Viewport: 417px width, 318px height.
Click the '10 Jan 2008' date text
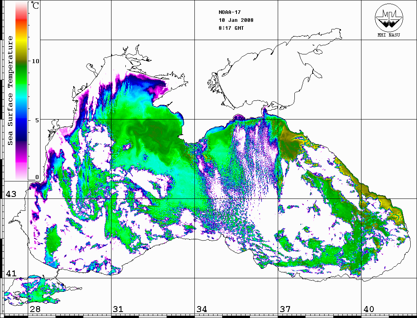click(x=236, y=20)
